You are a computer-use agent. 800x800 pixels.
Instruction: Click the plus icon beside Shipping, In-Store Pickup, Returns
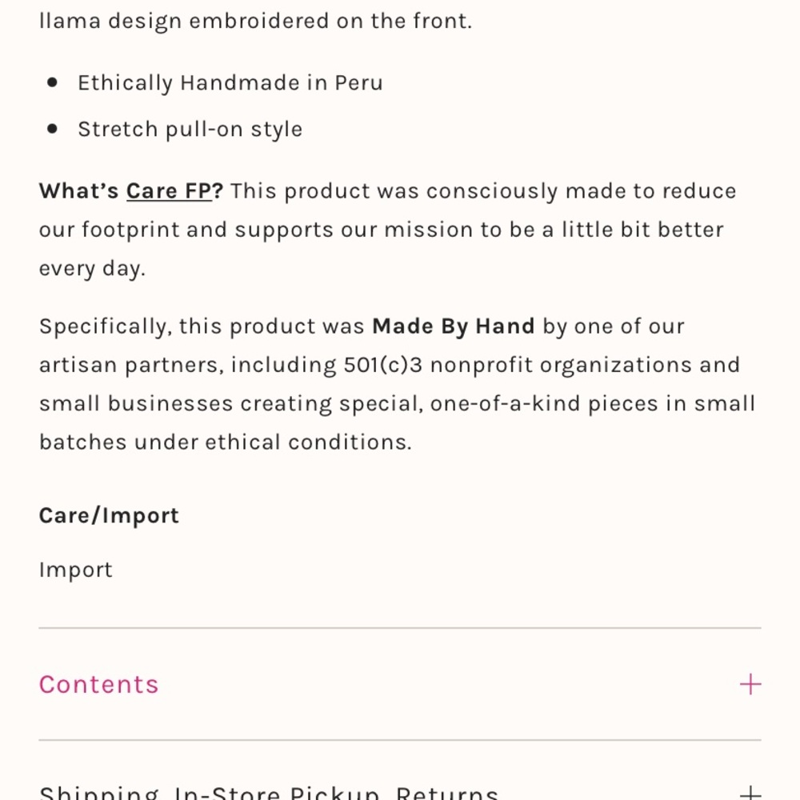[750, 793]
